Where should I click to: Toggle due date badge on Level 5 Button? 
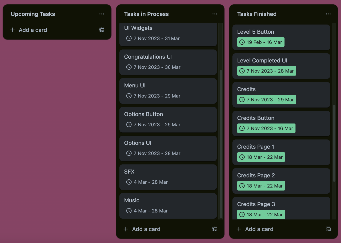click(x=261, y=42)
